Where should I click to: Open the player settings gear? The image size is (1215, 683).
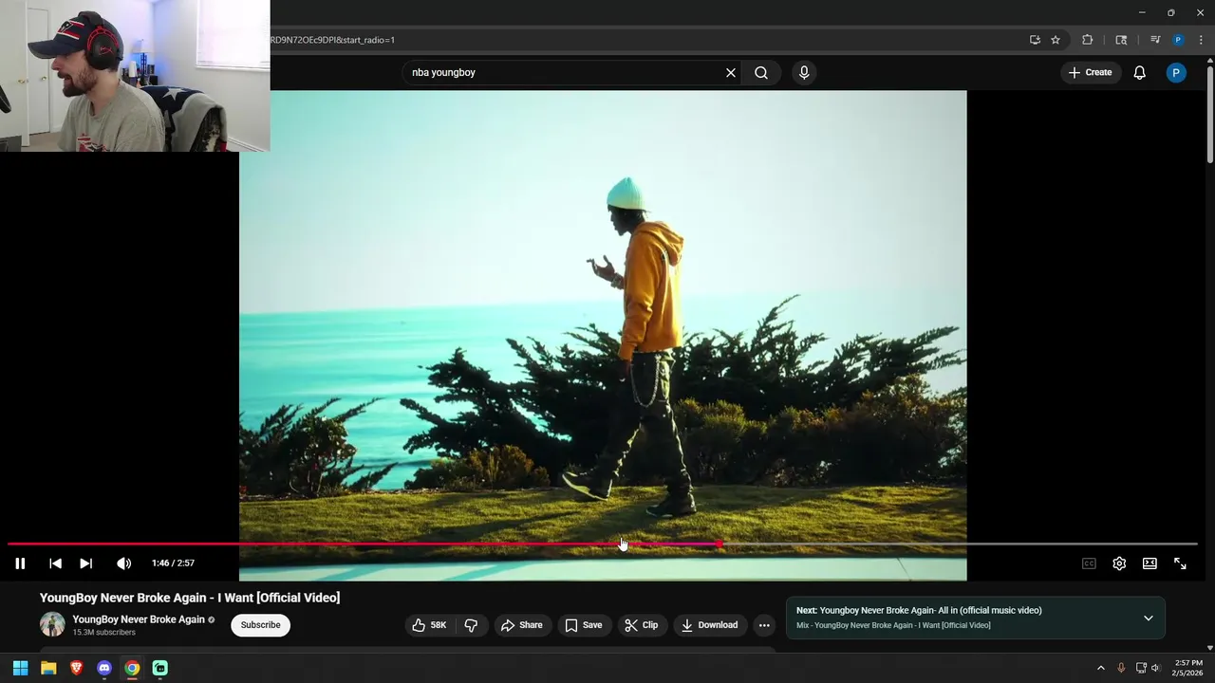tap(1119, 563)
